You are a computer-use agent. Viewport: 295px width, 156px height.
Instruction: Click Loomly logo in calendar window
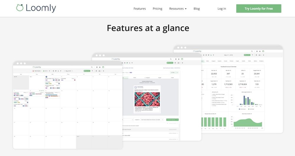[x=37, y=67]
